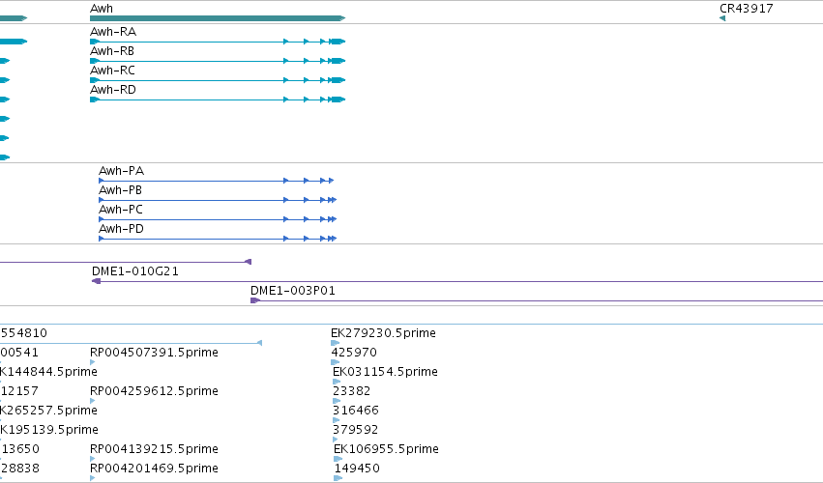Click the RP004201469.5prime EST arrow
This screenshot has height=483, width=823.
pyautogui.click(x=93, y=478)
